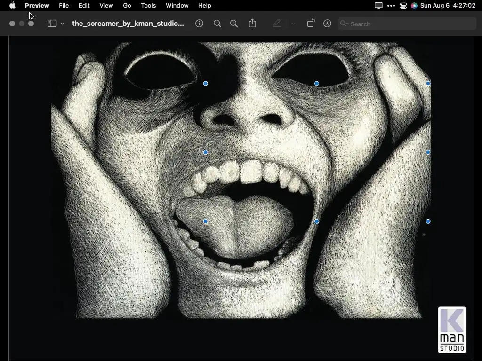Show the image info inspector

[x=199, y=24]
